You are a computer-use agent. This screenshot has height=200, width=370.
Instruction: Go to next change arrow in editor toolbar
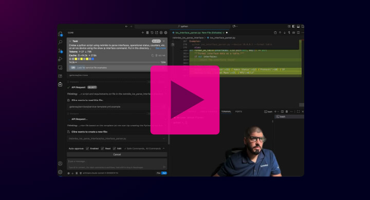(x=284, y=33)
